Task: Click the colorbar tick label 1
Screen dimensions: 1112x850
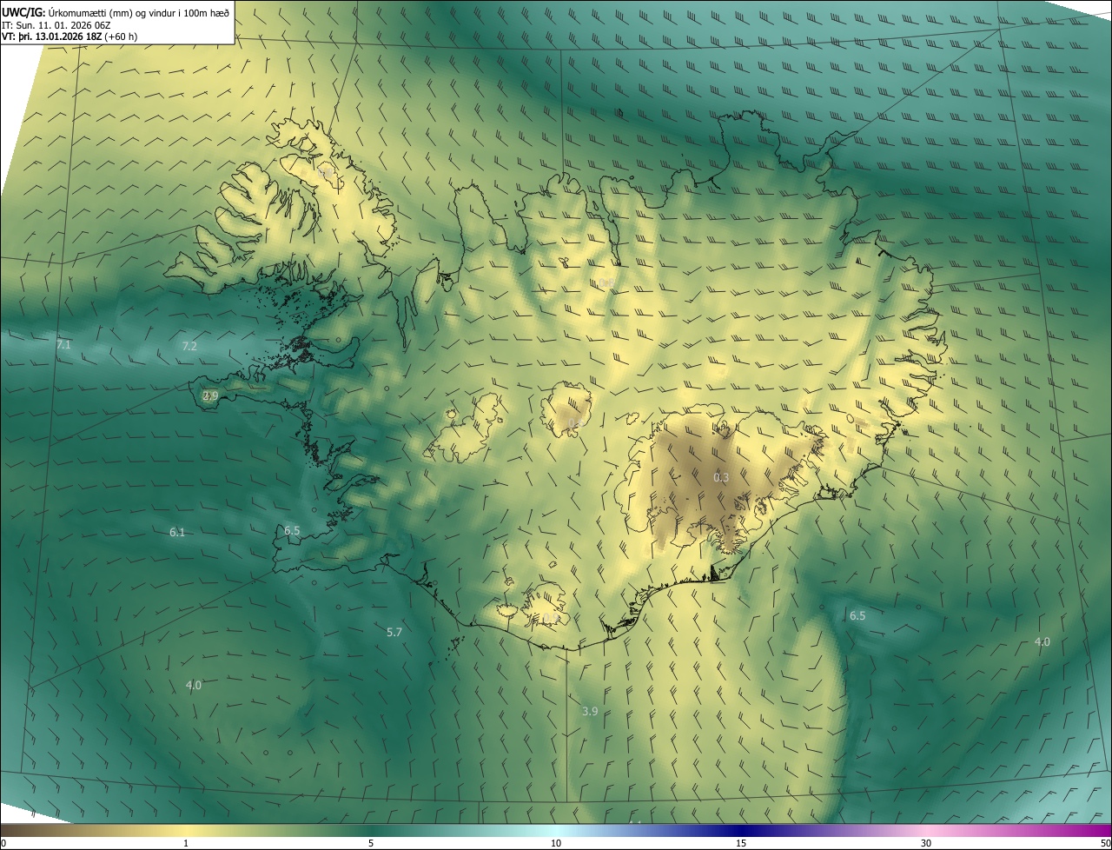Action: tap(186, 843)
